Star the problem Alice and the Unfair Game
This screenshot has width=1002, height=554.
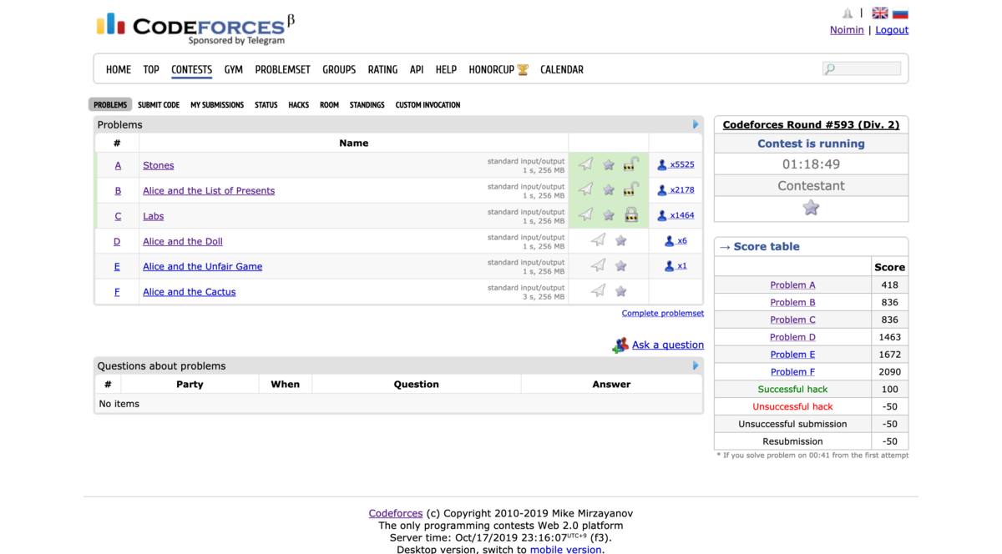pos(620,266)
